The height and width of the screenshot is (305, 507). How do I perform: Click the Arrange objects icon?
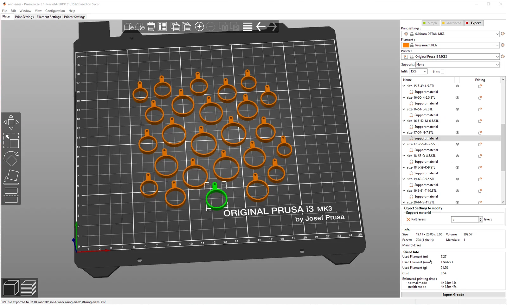(163, 27)
